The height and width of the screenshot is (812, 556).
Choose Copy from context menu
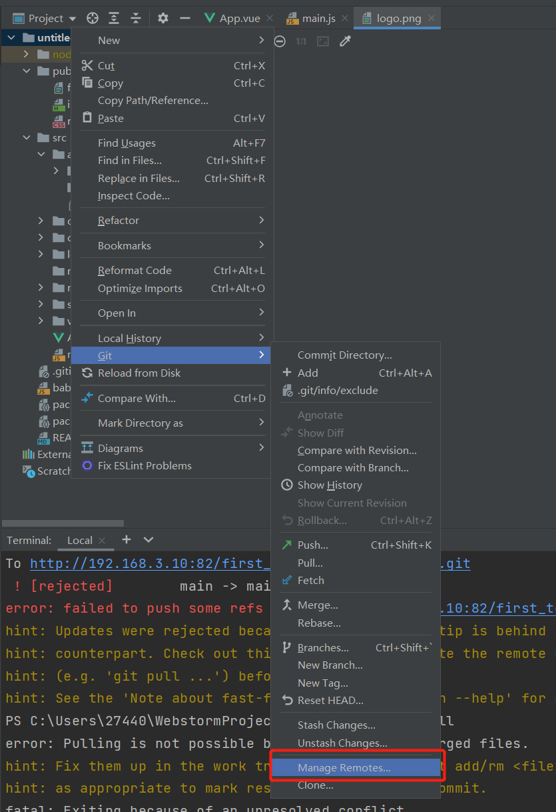point(172,83)
